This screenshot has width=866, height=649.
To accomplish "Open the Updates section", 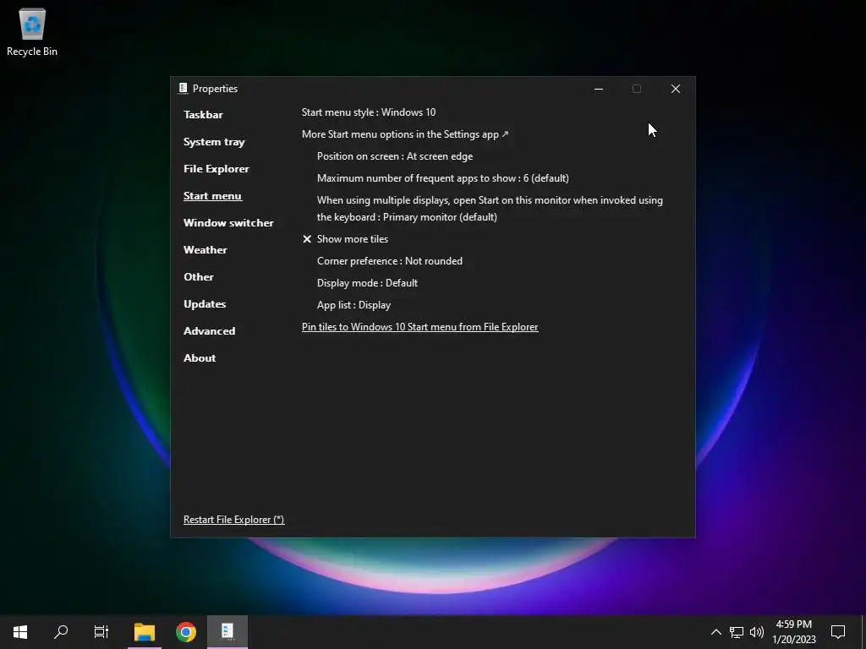I will pos(205,304).
